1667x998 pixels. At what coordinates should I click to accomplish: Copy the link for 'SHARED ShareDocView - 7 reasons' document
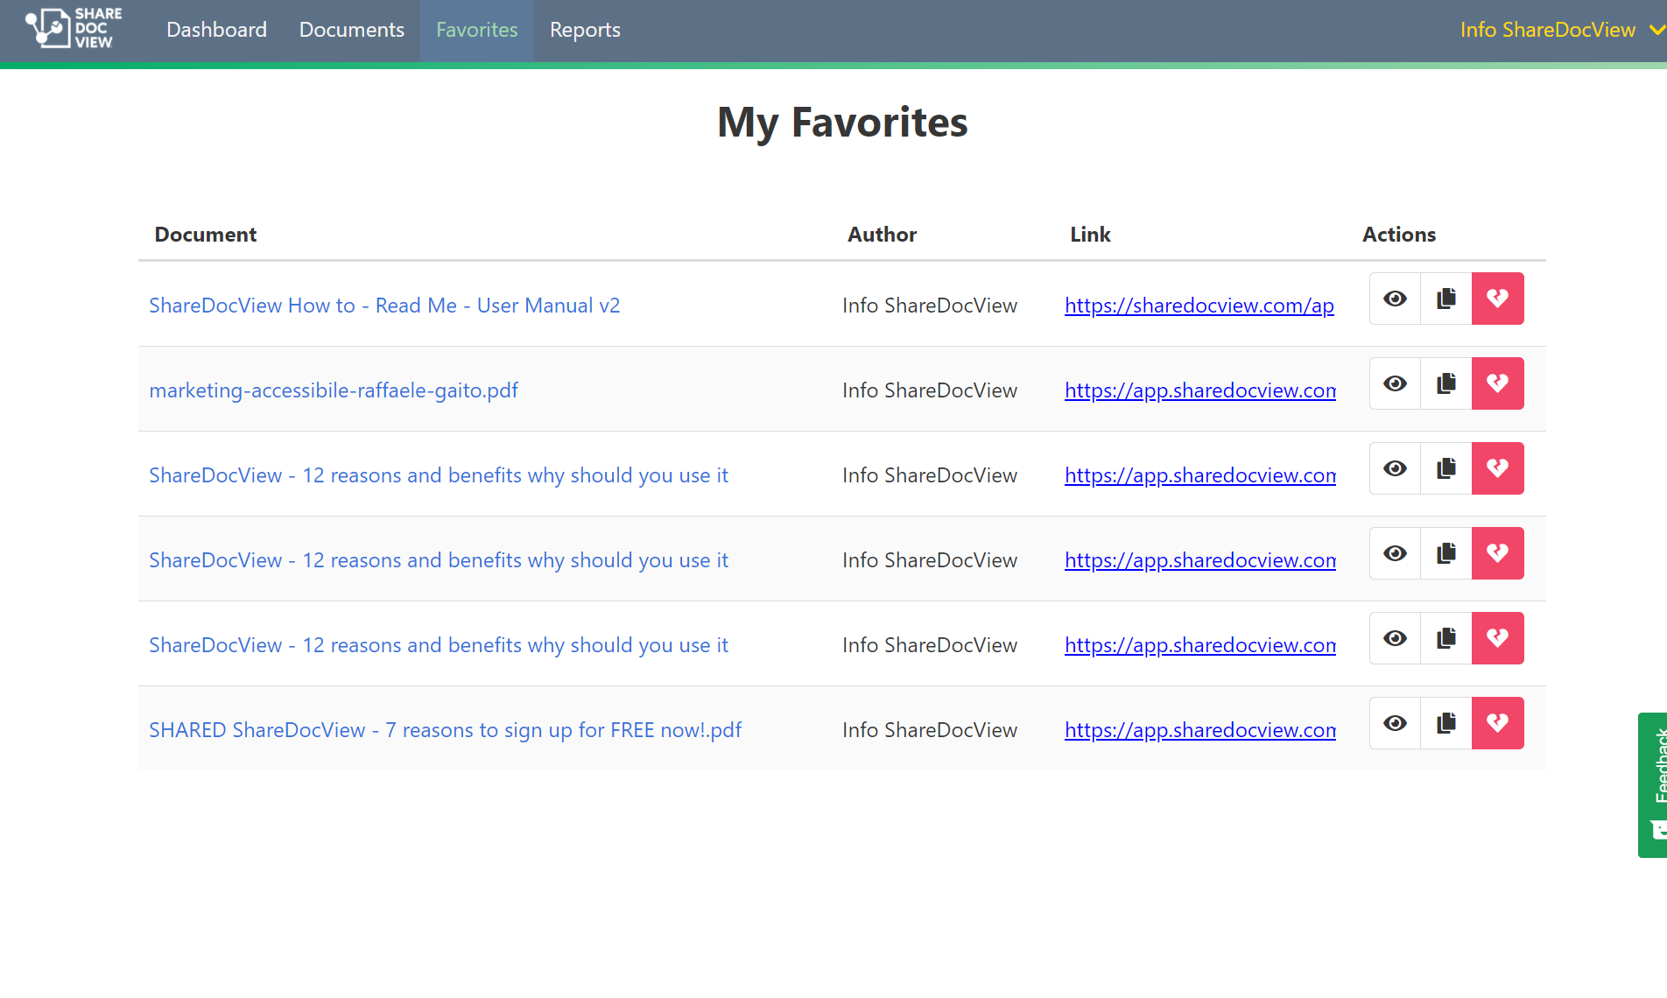pos(1445,722)
